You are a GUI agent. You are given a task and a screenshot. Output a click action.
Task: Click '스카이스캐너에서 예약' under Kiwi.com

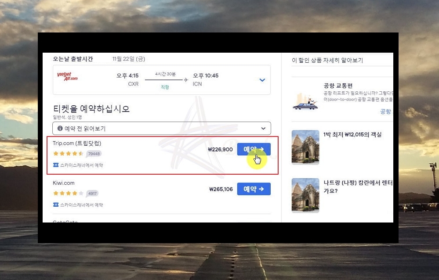point(81,205)
